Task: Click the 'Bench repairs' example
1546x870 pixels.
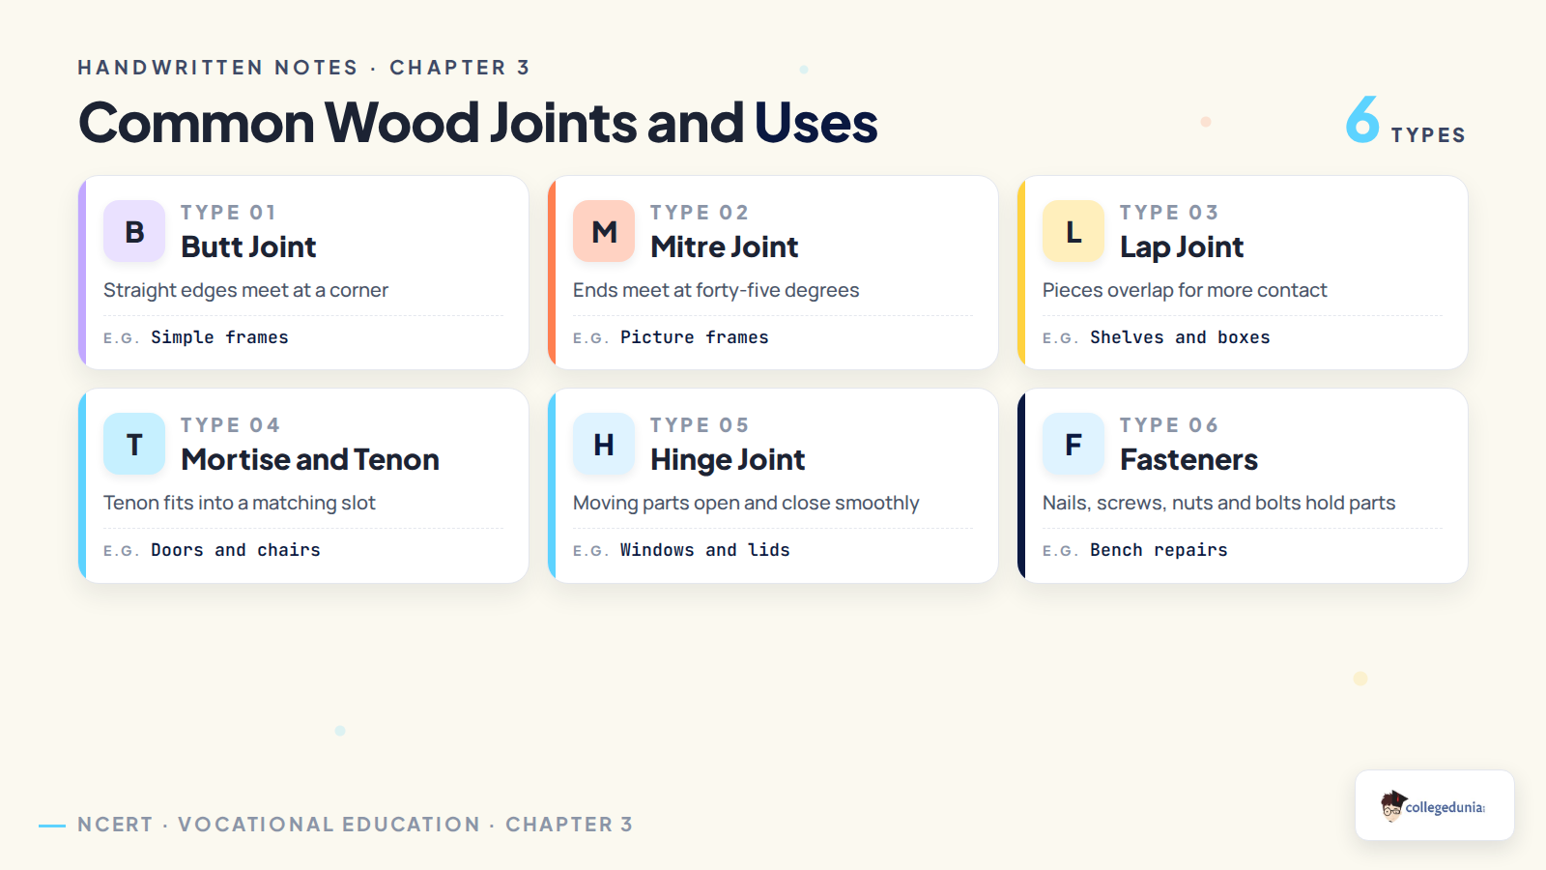Action: pos(1159,550)
